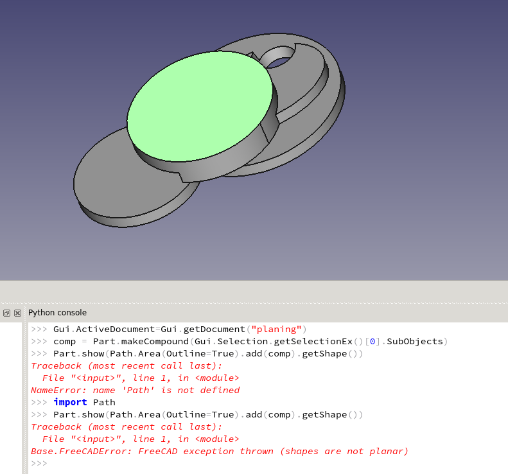Click the first Part.show(Path.Area line
The height and width of the screenshot is (474, 508).
coord(197,353)
